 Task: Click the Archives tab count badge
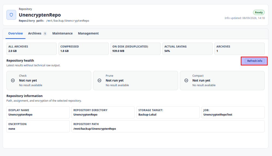point(45,34)
